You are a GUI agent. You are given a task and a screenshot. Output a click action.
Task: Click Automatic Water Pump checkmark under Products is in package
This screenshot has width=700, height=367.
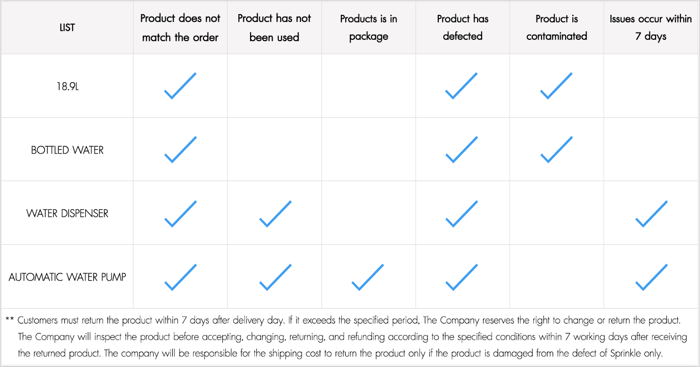[367, 277]
